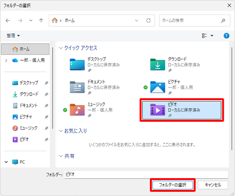Screen dimensions: 235x196
Task: Open the address bar history dropdown
Action: [x=137, y=21]
